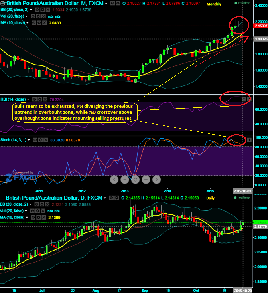Remove MA indicator from monthly chart
The width and height of the screenshot is (268, 293).
[44, 23]
